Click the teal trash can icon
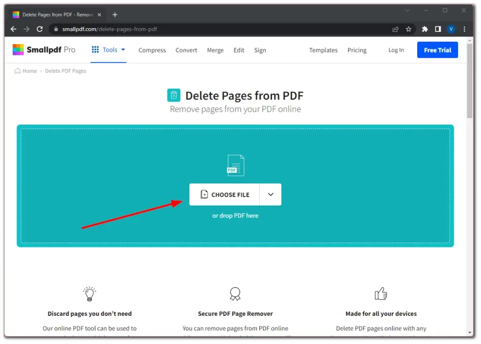The height and width of the screenshot is (344, 481). 174,95
